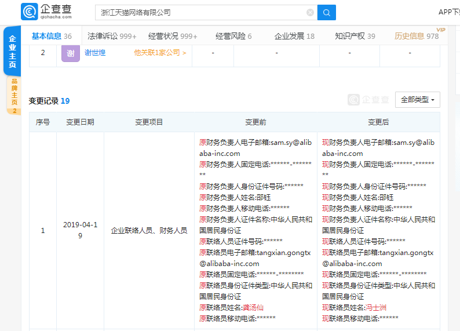The image size is (460, 331).
Task: Click 原财务负责人姓名:邵钰 text
Action: click(x=235, y=198)
